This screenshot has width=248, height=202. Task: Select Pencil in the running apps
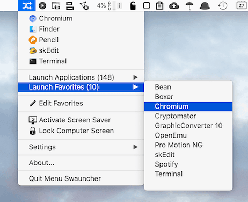click(x=81, y=40)
